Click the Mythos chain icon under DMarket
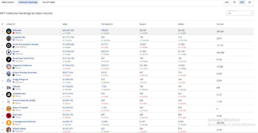 pyautogui.click(x=14, y=33)
